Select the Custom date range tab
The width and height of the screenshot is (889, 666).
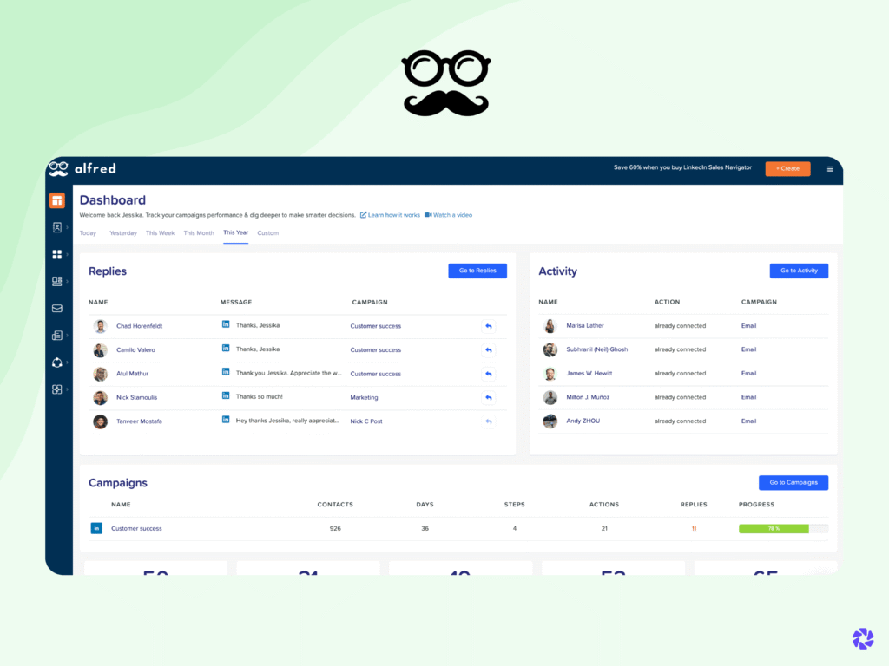coord(267,232)
